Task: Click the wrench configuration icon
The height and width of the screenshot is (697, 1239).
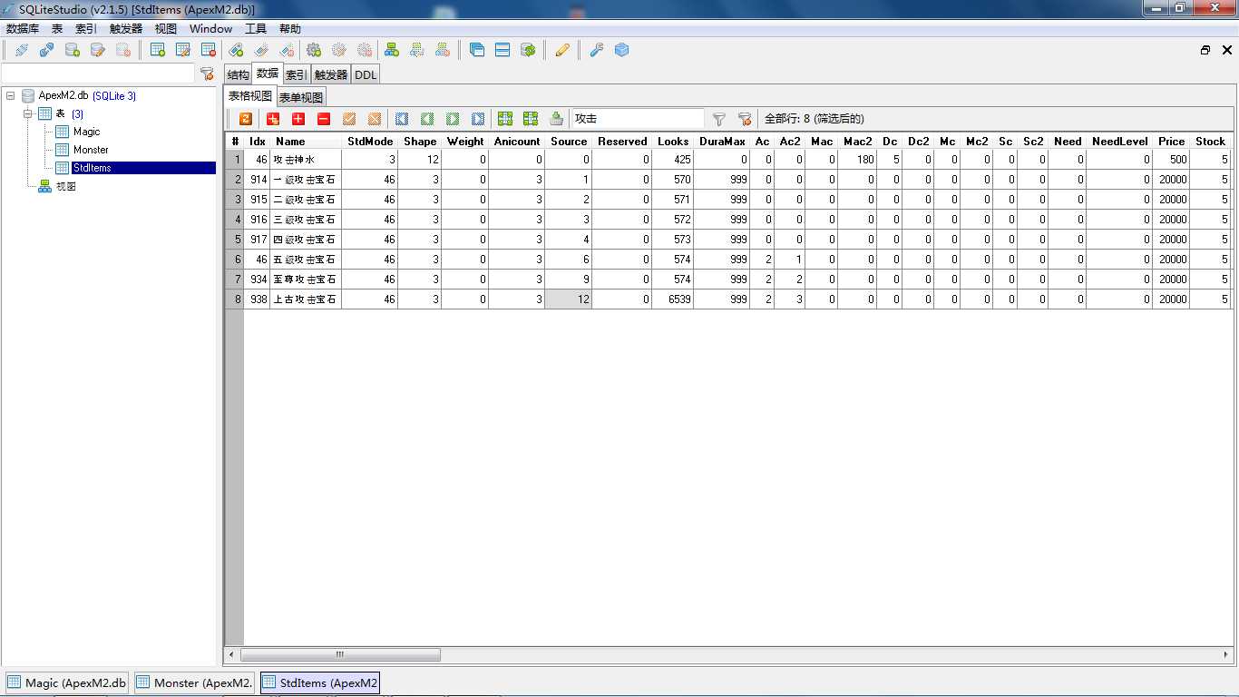Action: 596,50
